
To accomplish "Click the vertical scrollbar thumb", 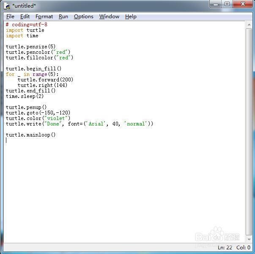I will pyautogui.click(x=249, y=132).
